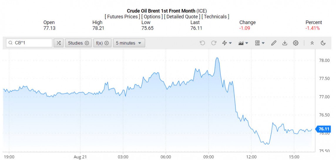Download the chart image
This screenshot has width=336, height=160.
(285, 43)
